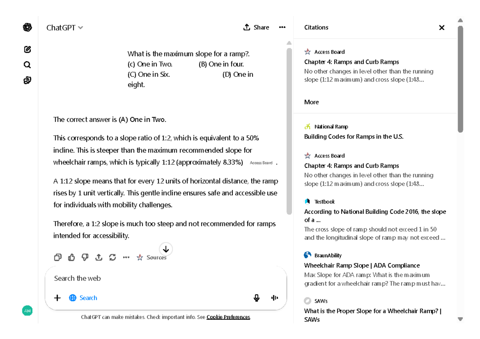
Task: Open the three-dot menu beside Share
Action: coord(282,27)
